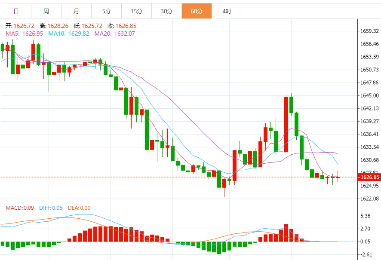Click the 0.05 MACD axis label

(x=366, y=242)
